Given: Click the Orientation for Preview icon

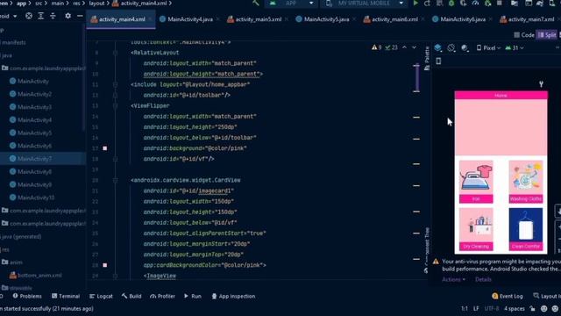Looking at the screenshot, I should (x=451, y=47).
